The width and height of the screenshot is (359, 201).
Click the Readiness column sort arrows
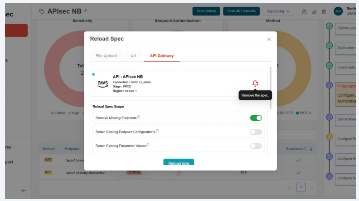click(311, 149)
